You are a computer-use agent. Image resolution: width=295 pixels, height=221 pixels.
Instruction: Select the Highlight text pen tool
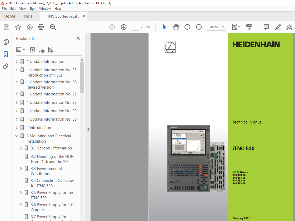coord(278,27)
